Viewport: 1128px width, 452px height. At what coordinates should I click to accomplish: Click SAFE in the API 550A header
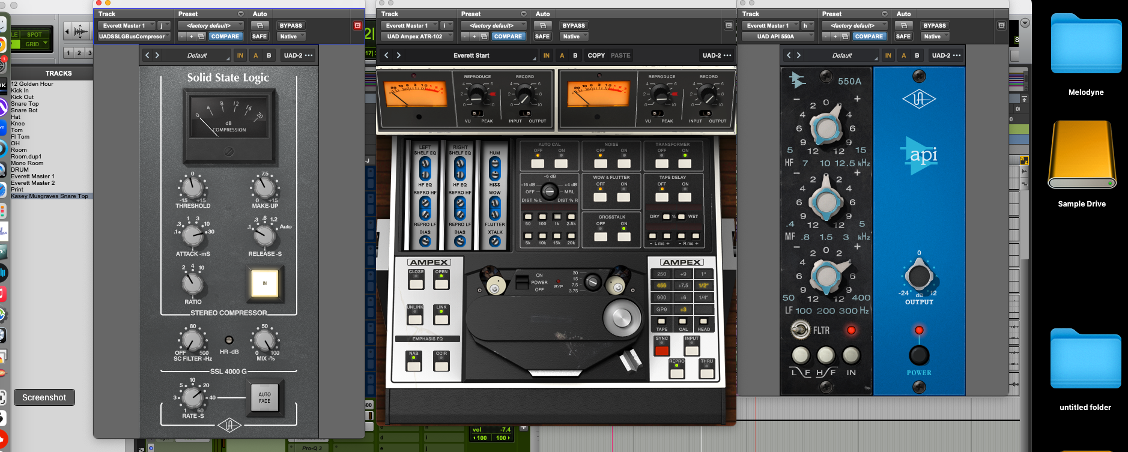pos(903,36)
